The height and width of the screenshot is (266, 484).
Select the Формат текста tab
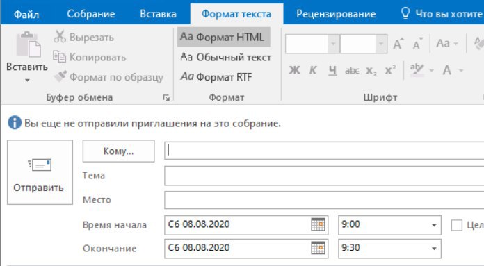[236, 14]
